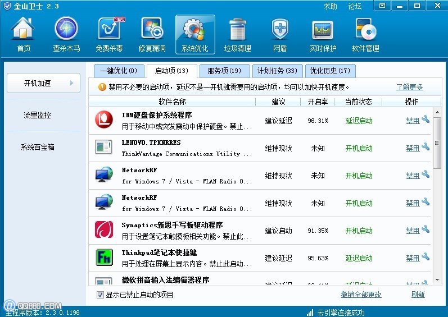The height and width of the screenshot is (317, 448).
Task: Click the ThinkVantage Communications Utility description
Action: point(187,154)
